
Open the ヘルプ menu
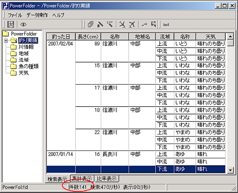pyautogui.click(x=58, y=15)
